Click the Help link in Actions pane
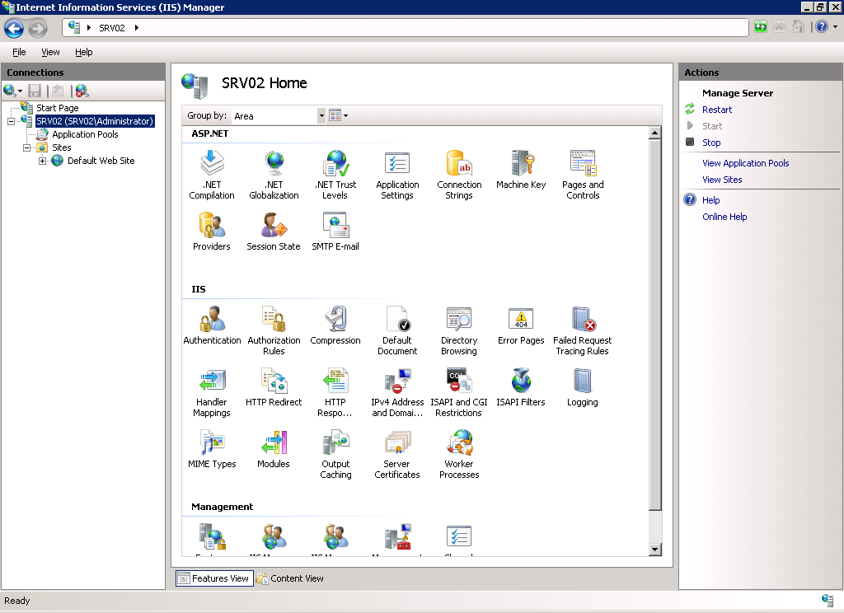844x613 pixels. point(710,200)
